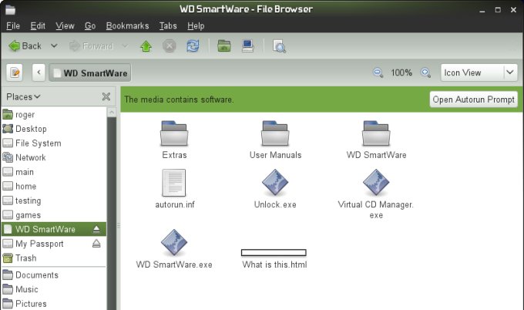The height and width of the screenshot is (310, 524).
Task: Expand the Places sidebar selector
Action: click(x=23, y=97)
